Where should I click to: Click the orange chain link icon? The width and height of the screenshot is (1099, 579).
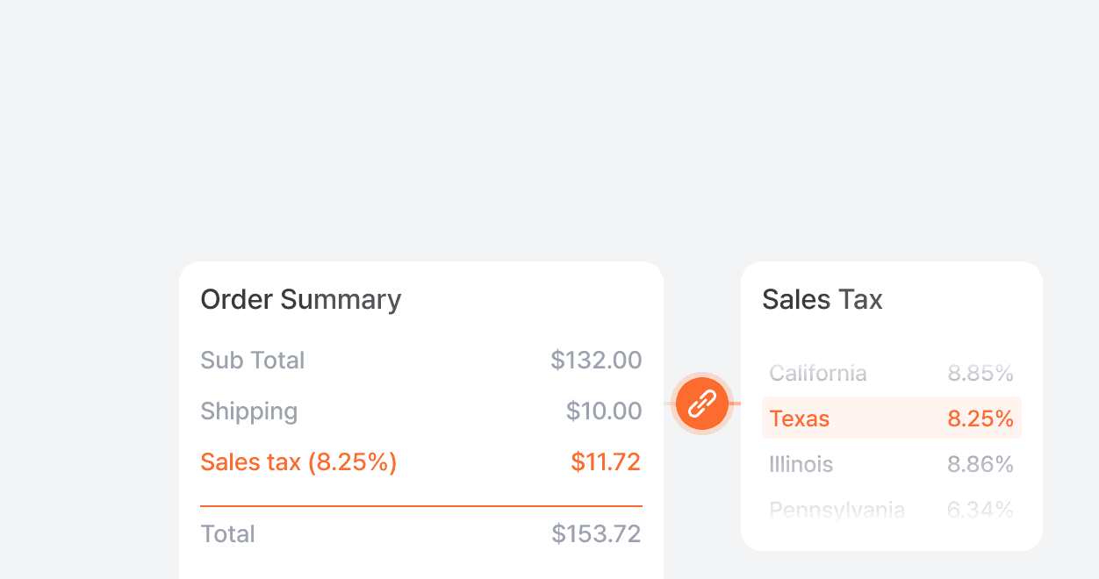[x=702, y=404]
